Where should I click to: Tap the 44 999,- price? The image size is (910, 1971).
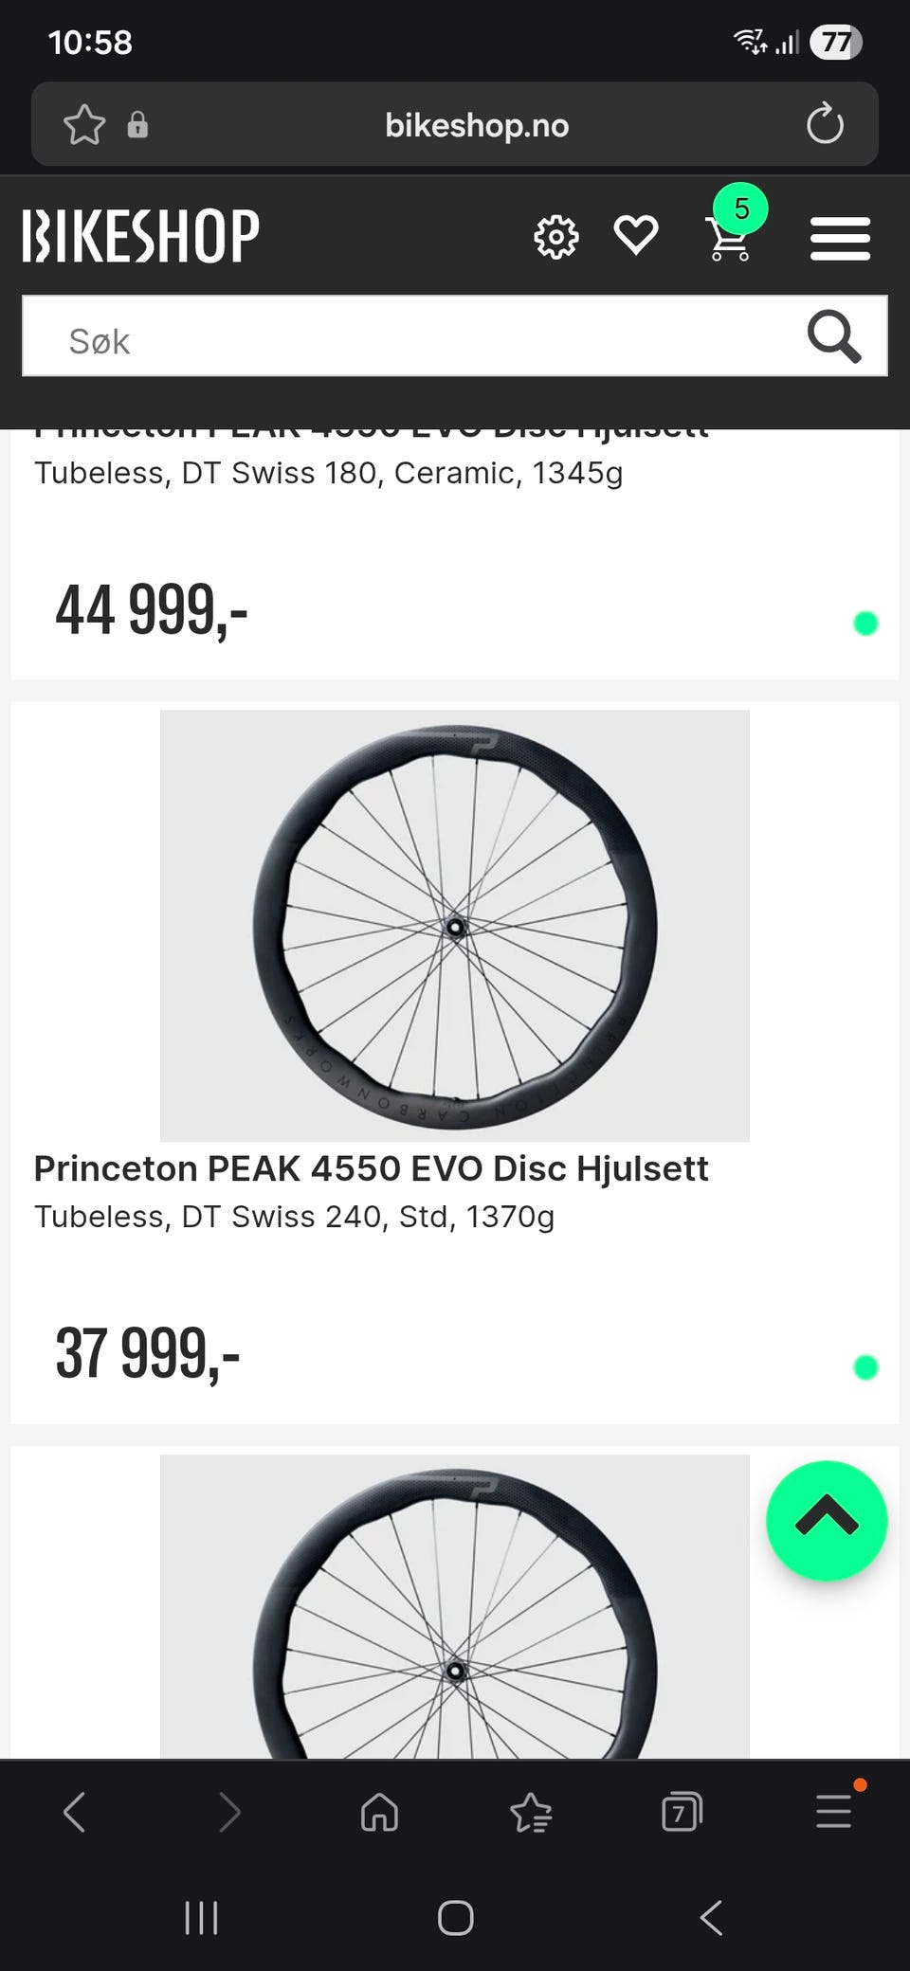tap(152, 610)
